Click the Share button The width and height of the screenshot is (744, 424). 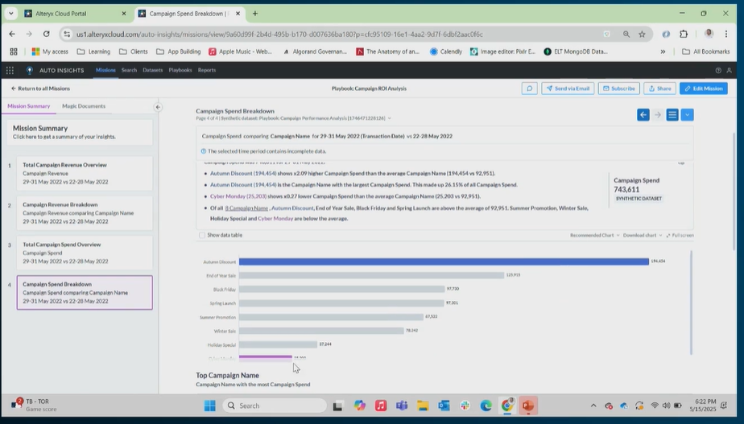coord(659,89)
